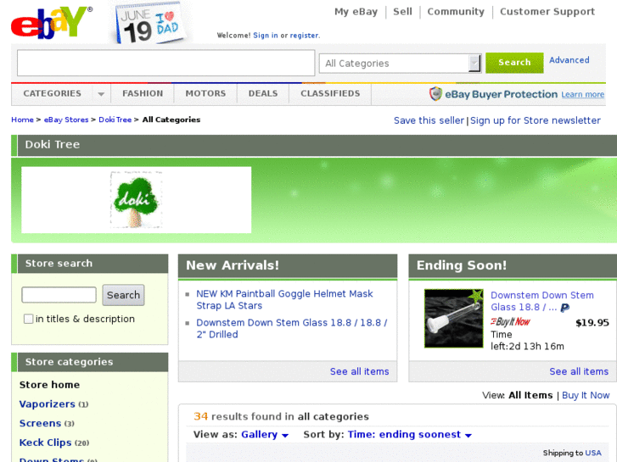Image resolution: width=617 pixels, height=462 pixels.
Task: Expand the Categories menu arrow
Action: pos(101,94)
